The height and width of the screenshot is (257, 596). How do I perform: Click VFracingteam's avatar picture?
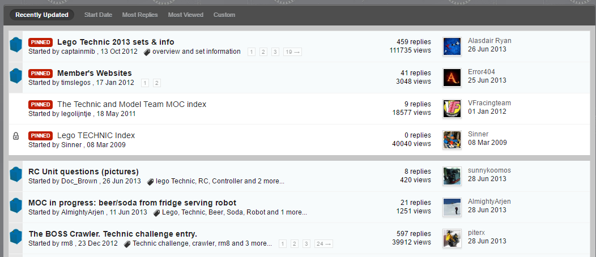point(452,109)
